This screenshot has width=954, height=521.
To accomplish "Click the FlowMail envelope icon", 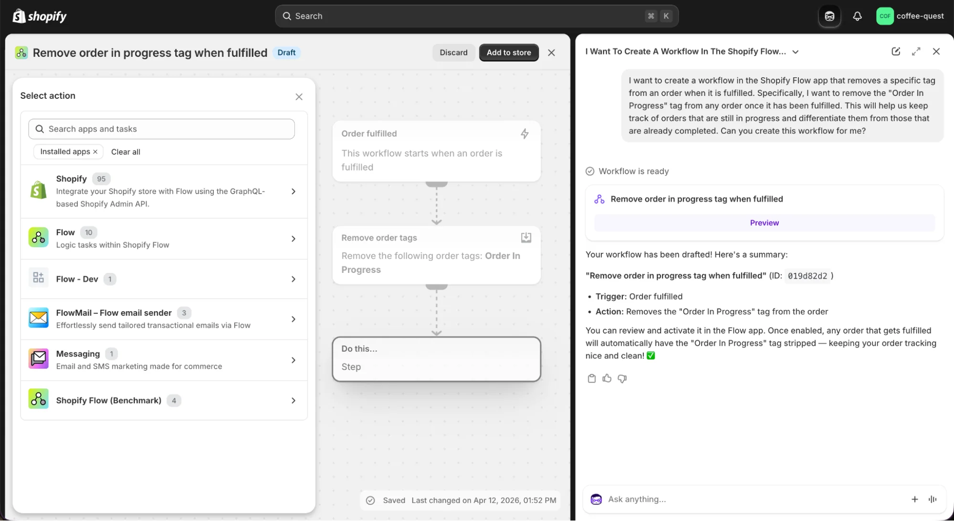I will coord(38,318).
